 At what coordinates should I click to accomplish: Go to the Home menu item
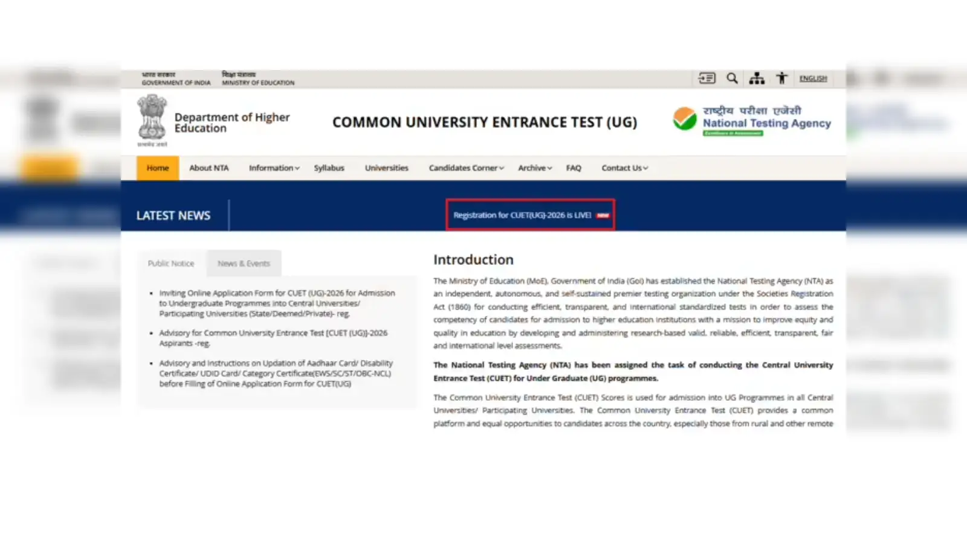click(x=158, y=168)
